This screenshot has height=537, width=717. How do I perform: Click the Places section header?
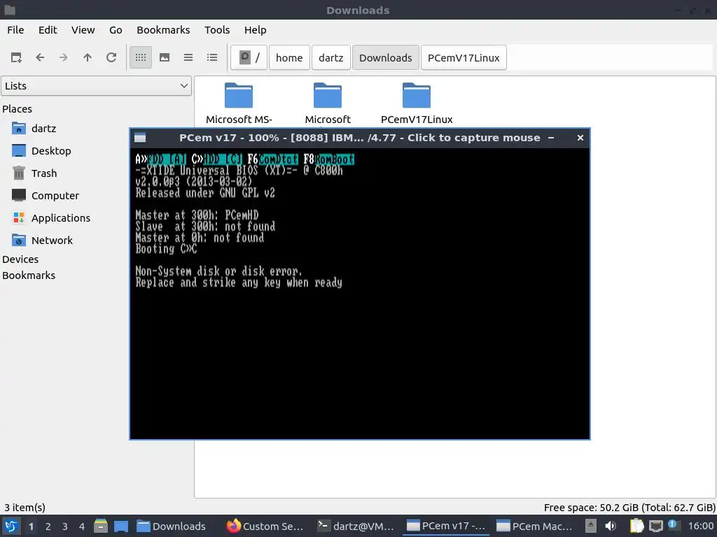point(17,109)
